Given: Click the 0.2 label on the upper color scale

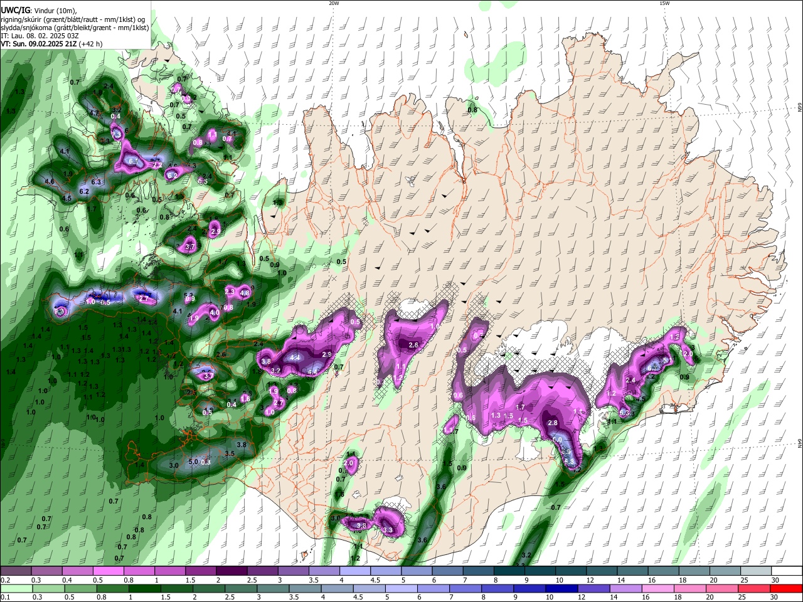Looking at the screenshot, I should coord(5,580).
